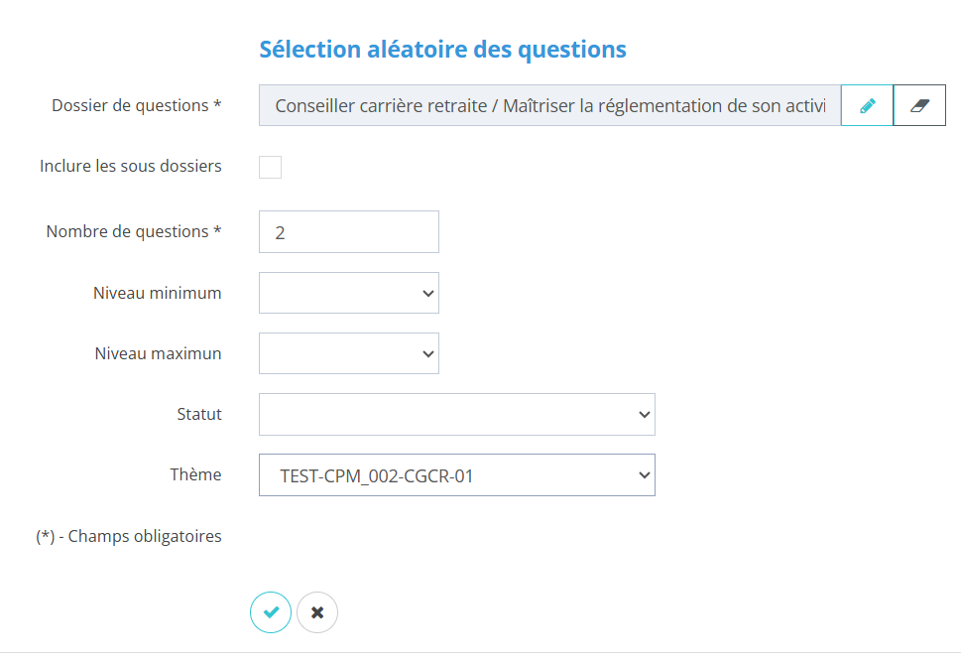The image size is (961, 665).
Task: Cancel with the X button
Action: [x=317, y=612]
